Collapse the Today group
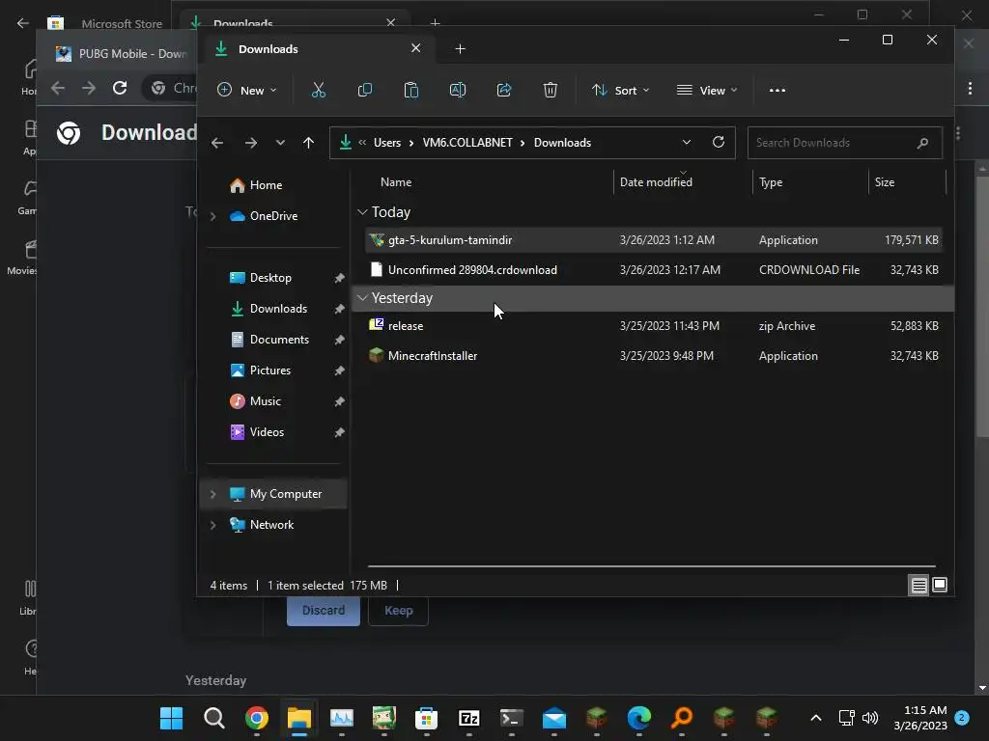This screenshot has height=741, width=989. click(x=363, y=212)
